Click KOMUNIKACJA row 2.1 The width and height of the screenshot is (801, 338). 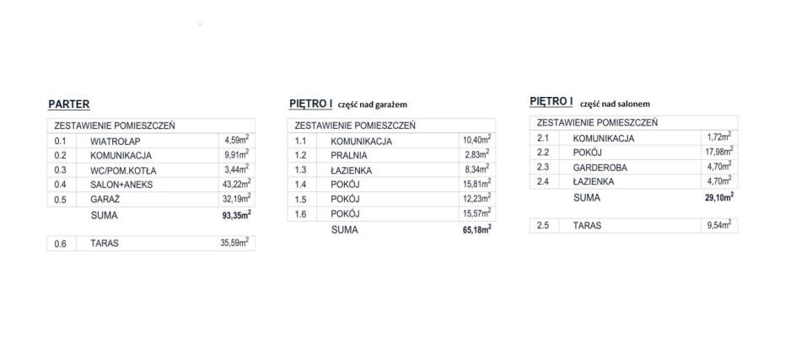[x=633, y=138]
